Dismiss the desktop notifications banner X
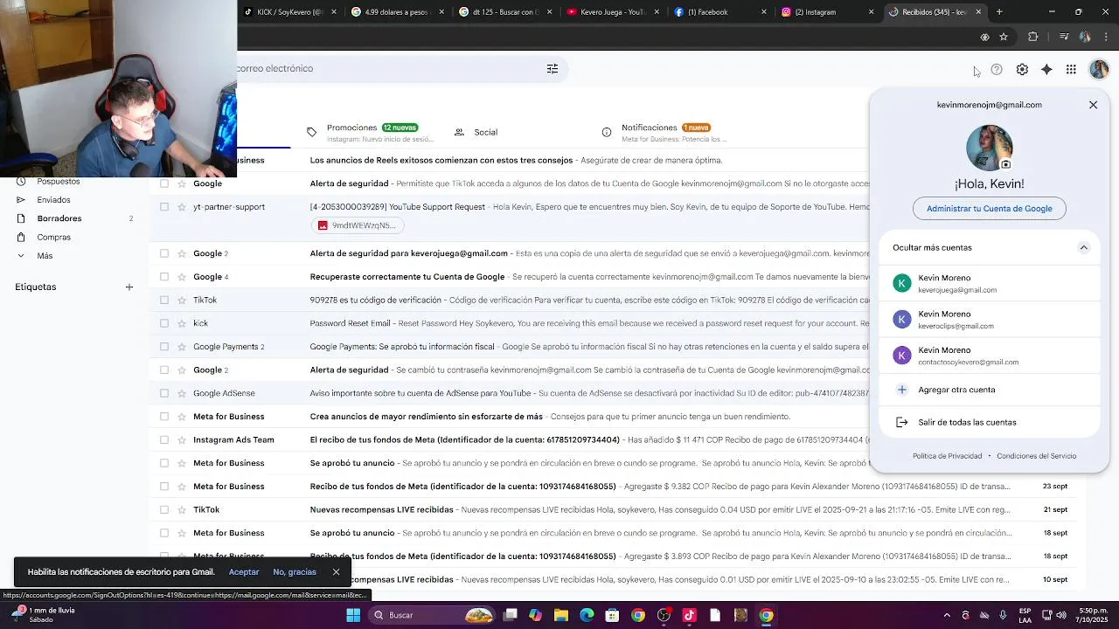 pyautogui.click(x=336, y=572)
